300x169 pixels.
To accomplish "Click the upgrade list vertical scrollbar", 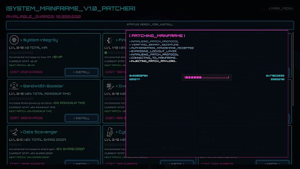I will pyautogui.click(x=293, y=69).
